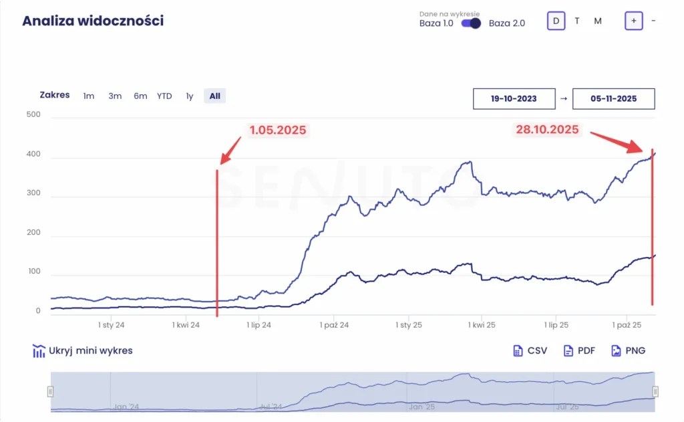
Task: Click the minus zoom-out button
Action: pos(653,21)
